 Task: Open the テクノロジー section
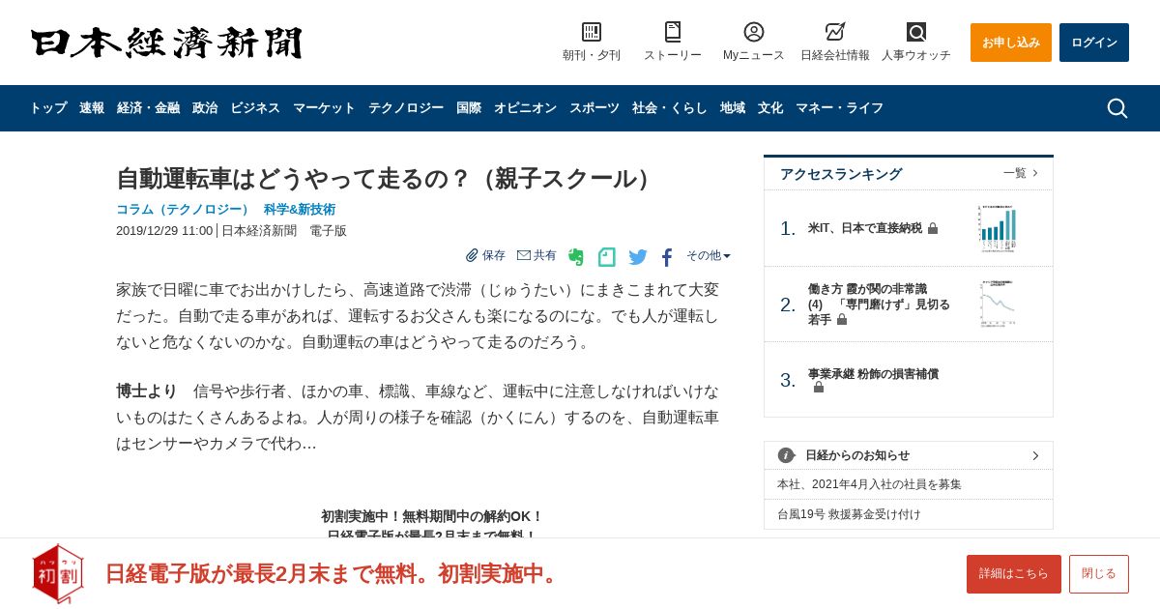406,108
